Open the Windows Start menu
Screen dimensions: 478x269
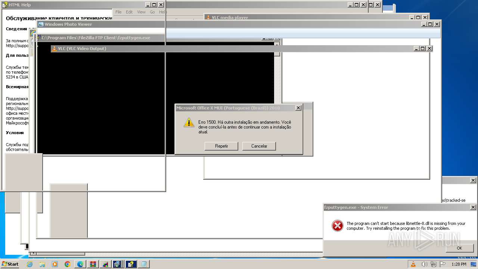[x=10, y=264]
